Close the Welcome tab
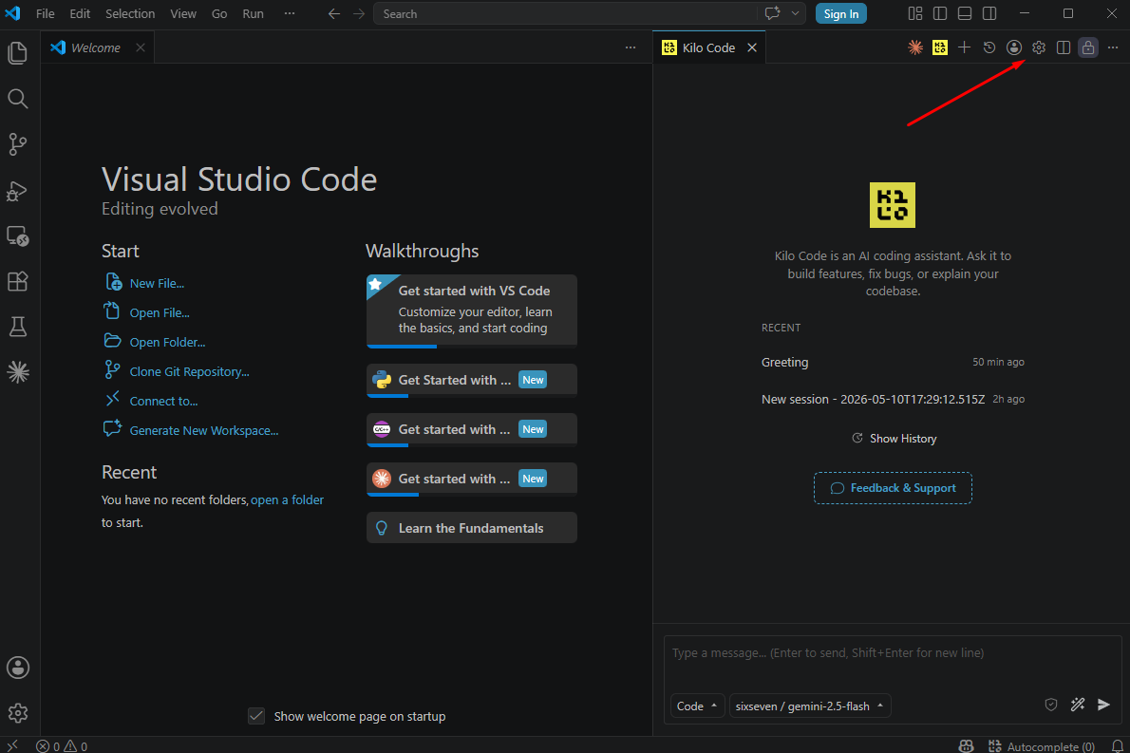1130x753 pixels. pyautogui.click(x=141, y=47)
